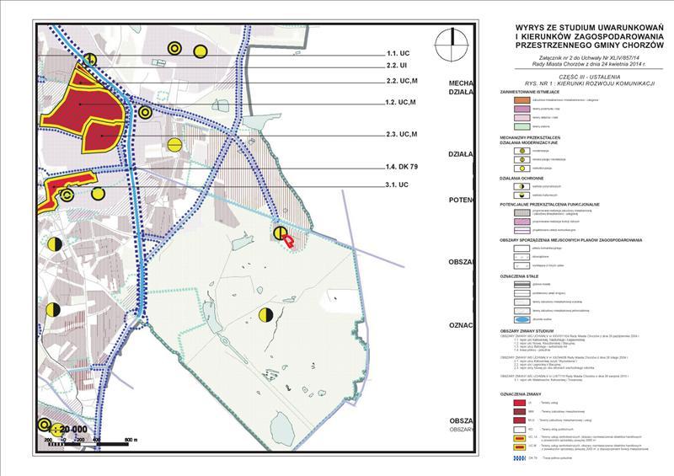Click the 'ZAINWESTOWANIE ISTNIEJĄCE' legend heading
Viewport: 674px width, 476px height.
click(530, 92)
